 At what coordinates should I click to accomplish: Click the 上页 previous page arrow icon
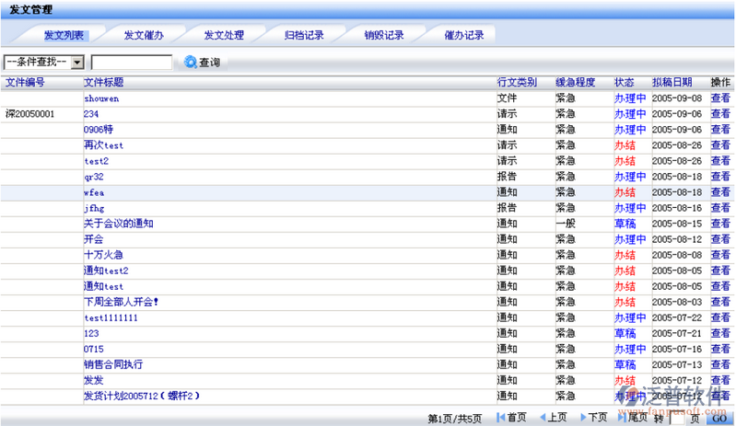(543, 418)
